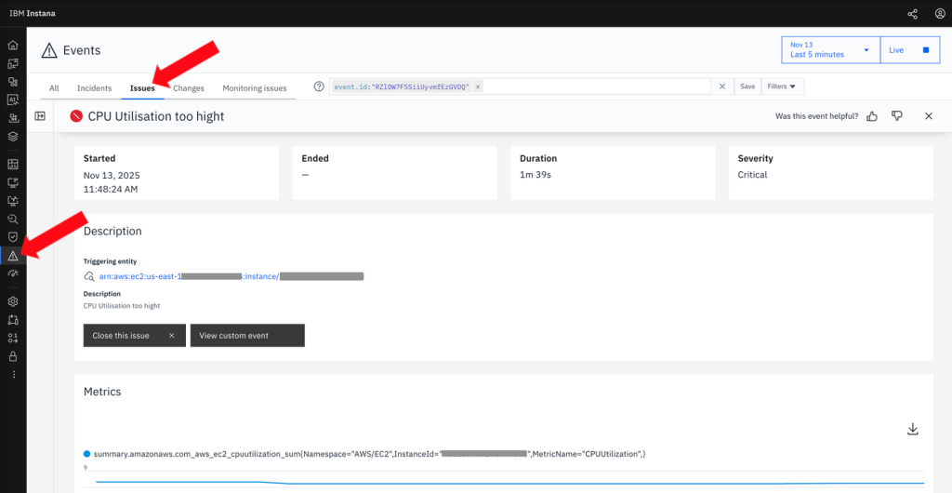Clear the event query filter field
This screenshot has height=493, width=952.
pos(721,87)
